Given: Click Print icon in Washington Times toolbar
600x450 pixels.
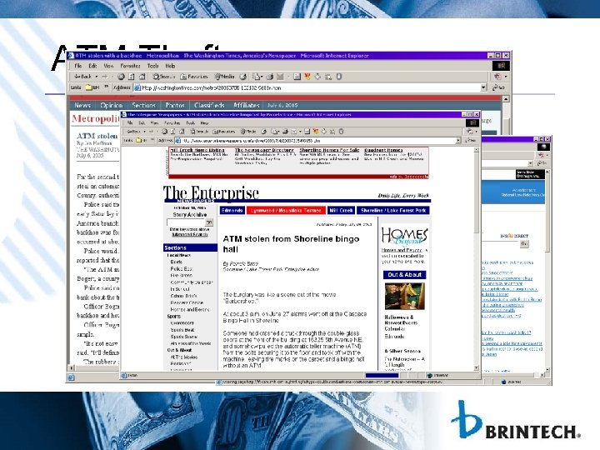Looking at the screenshot, I should point(270,77).
